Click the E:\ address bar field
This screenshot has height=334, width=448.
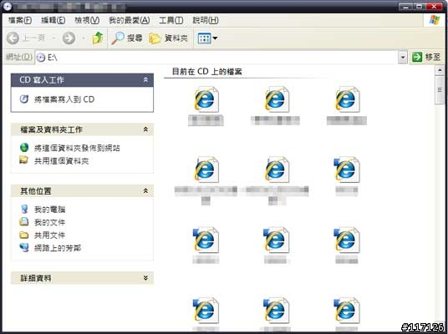click(217, 58)
